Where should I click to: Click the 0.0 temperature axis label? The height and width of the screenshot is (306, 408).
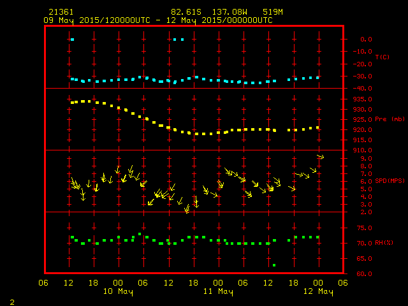pos(366,40)
